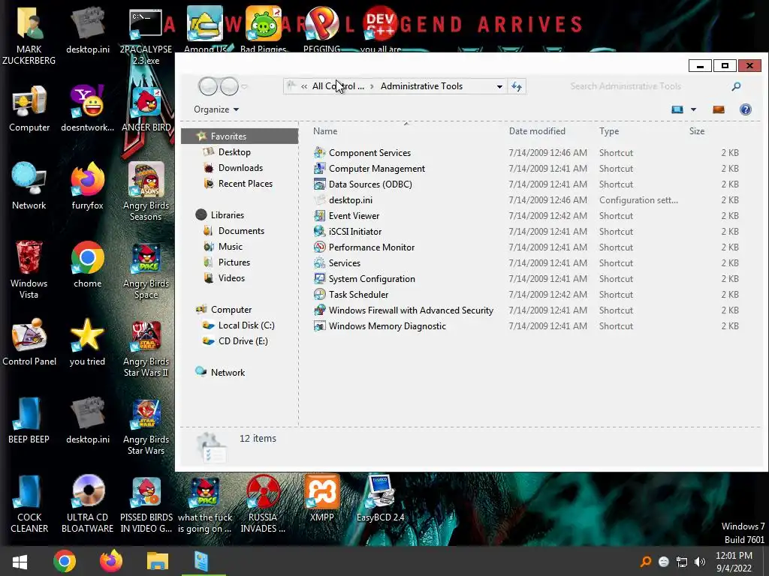Sort by the Name column header

(x=325, y=131)
